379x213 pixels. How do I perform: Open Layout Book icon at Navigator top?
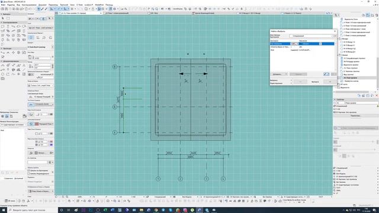tap(372, 15)
